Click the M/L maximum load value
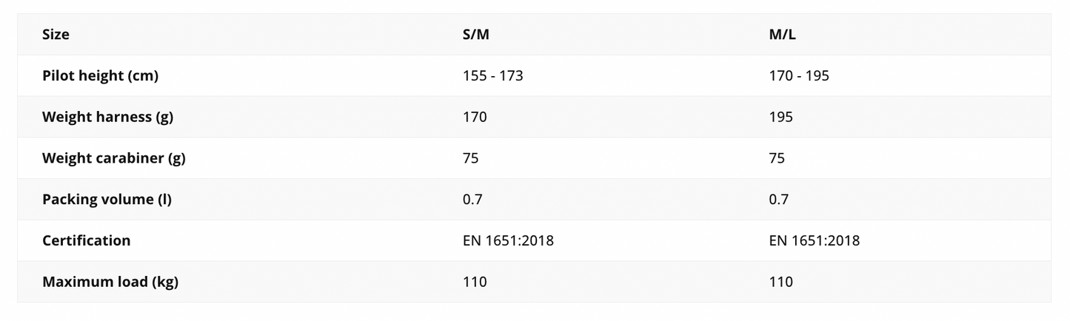The width and height of the screenshot is (1070, 321). coord(780,282)
